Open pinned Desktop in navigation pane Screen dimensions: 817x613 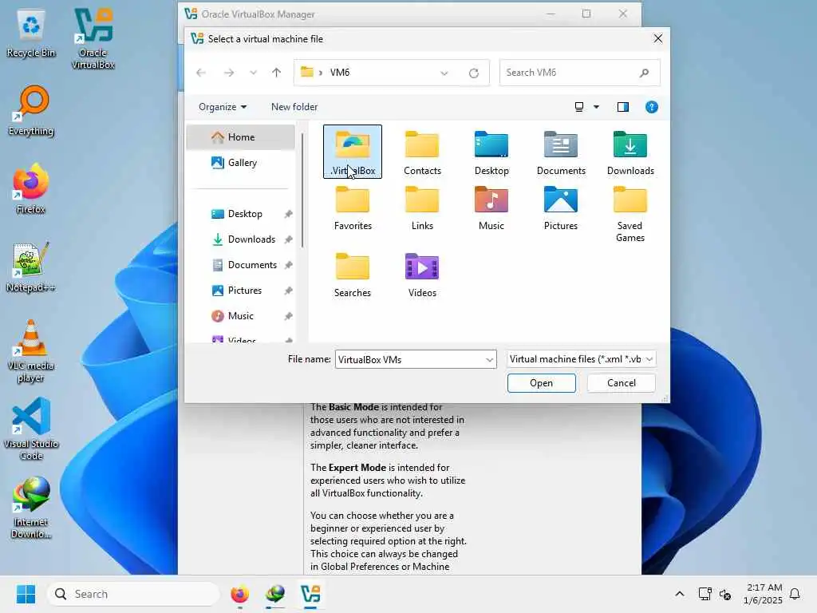point(241,214)
